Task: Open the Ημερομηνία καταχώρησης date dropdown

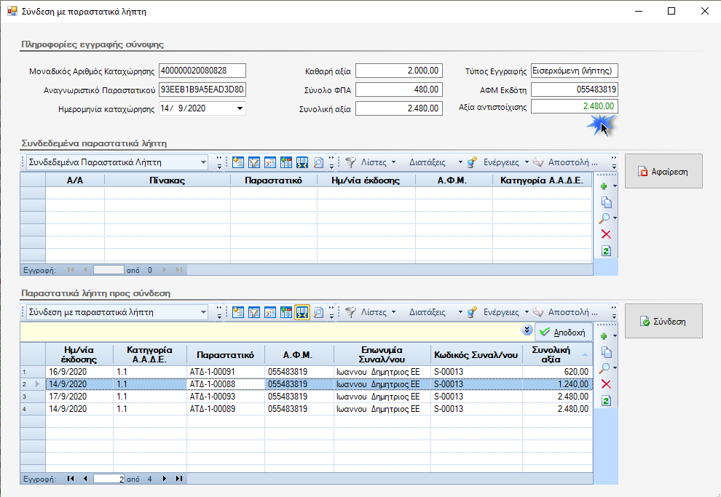Action: (x=240, y=108)
